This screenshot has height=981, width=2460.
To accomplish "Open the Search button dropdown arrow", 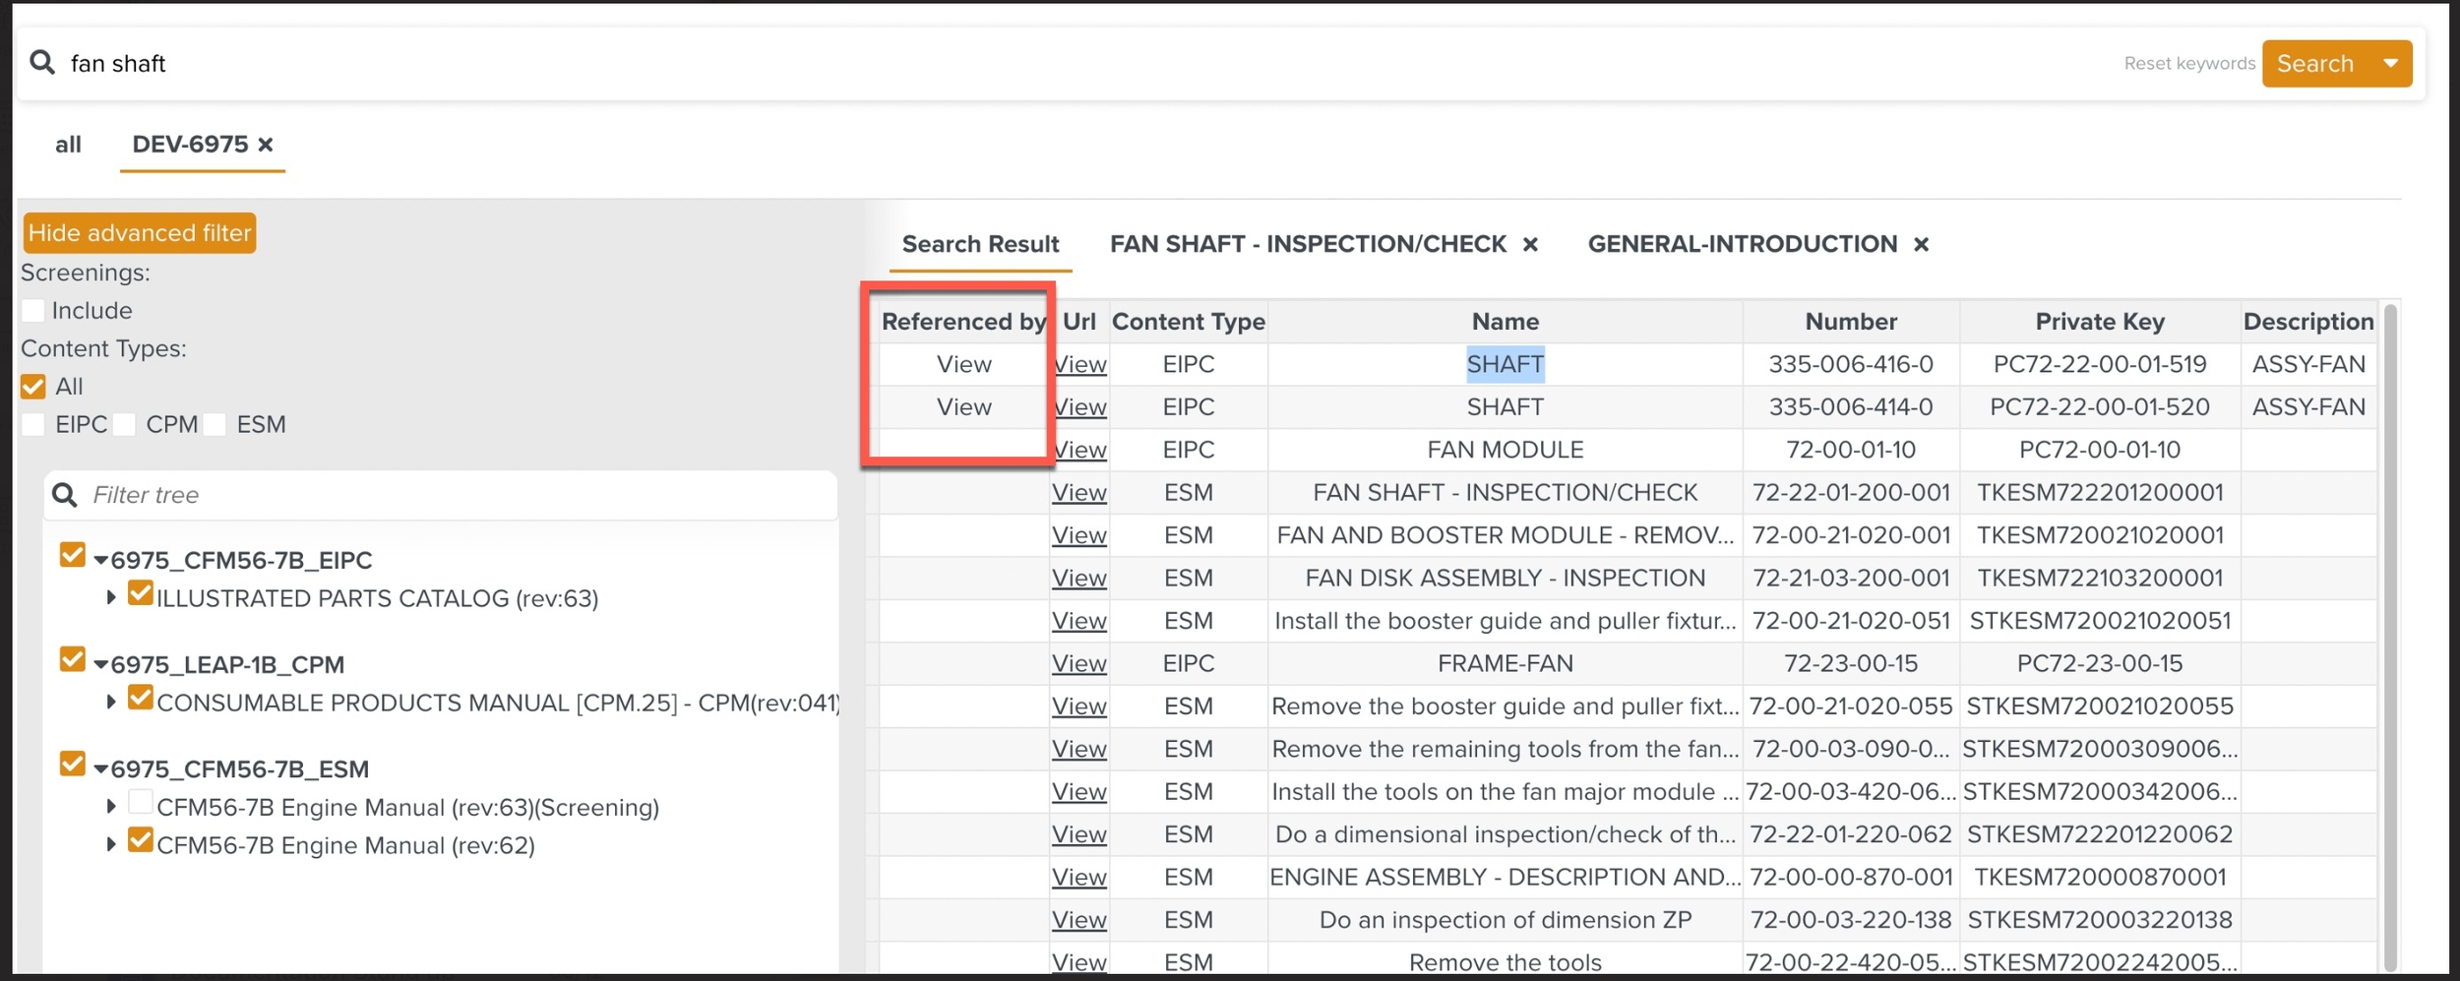I will (2391, 63).
